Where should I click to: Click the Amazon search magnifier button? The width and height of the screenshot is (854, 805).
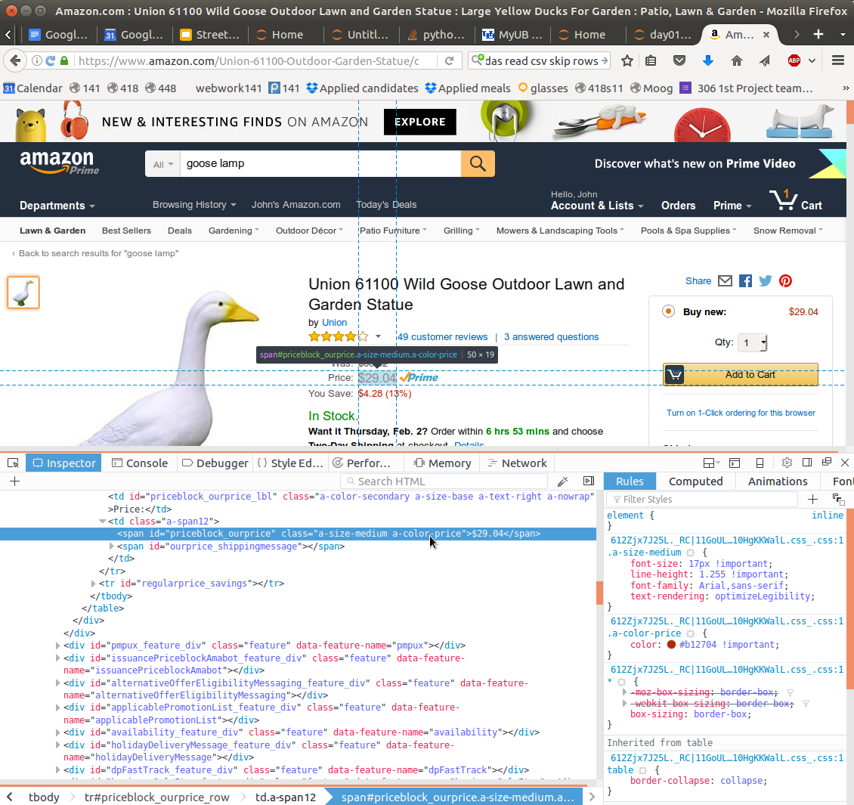[478, 164]
